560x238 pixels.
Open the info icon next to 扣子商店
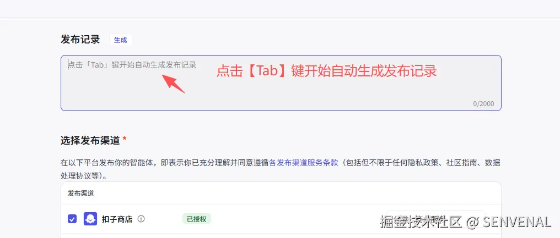click(141, 219)
